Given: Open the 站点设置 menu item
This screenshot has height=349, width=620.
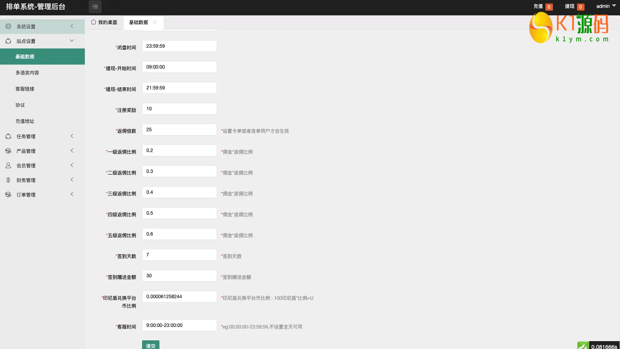Looking at the screenshot, I should click(43, 41).
